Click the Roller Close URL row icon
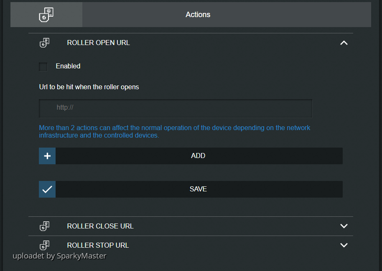The image size is (382, 271). 45,226
